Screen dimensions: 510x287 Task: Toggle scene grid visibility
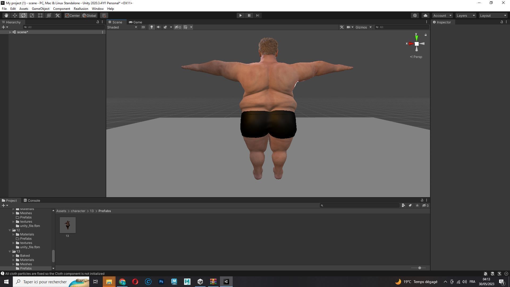tap(185, 27)
